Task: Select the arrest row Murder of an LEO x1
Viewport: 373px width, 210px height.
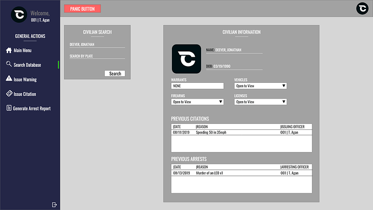Action: (242, 173)
